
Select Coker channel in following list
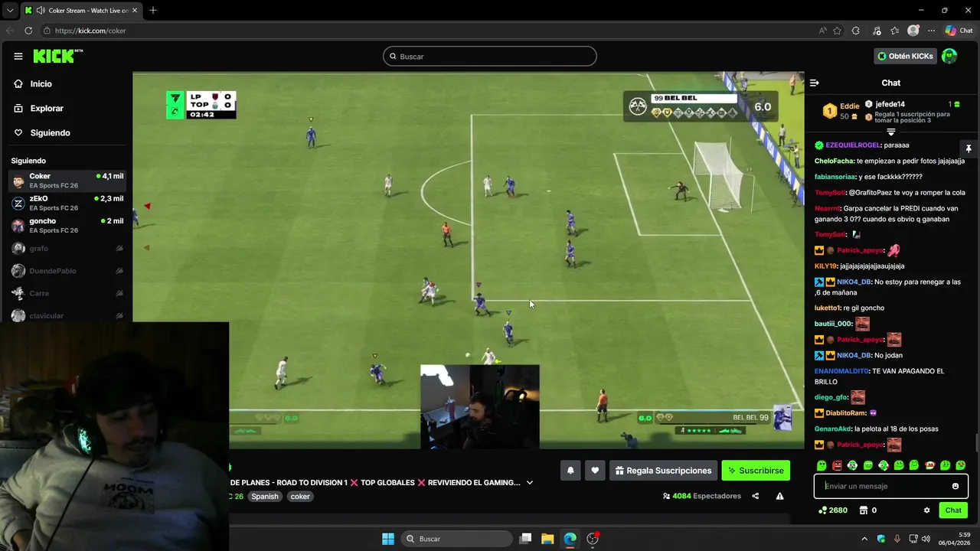point(67,181)
